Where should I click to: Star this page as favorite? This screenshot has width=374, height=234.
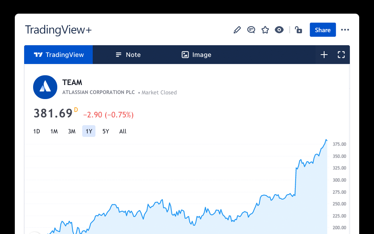(x=265, y=30)
